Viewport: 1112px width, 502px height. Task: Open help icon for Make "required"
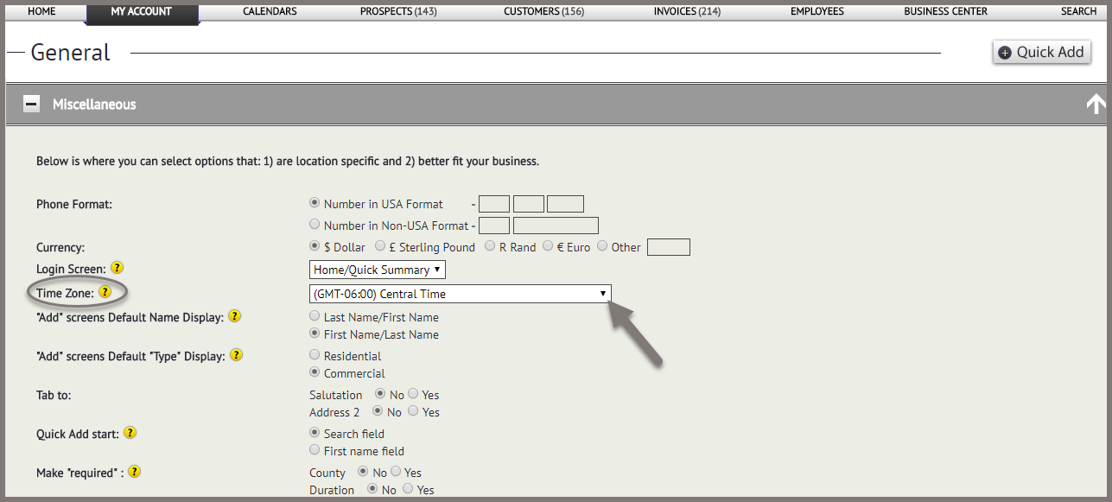pos(134,472)
